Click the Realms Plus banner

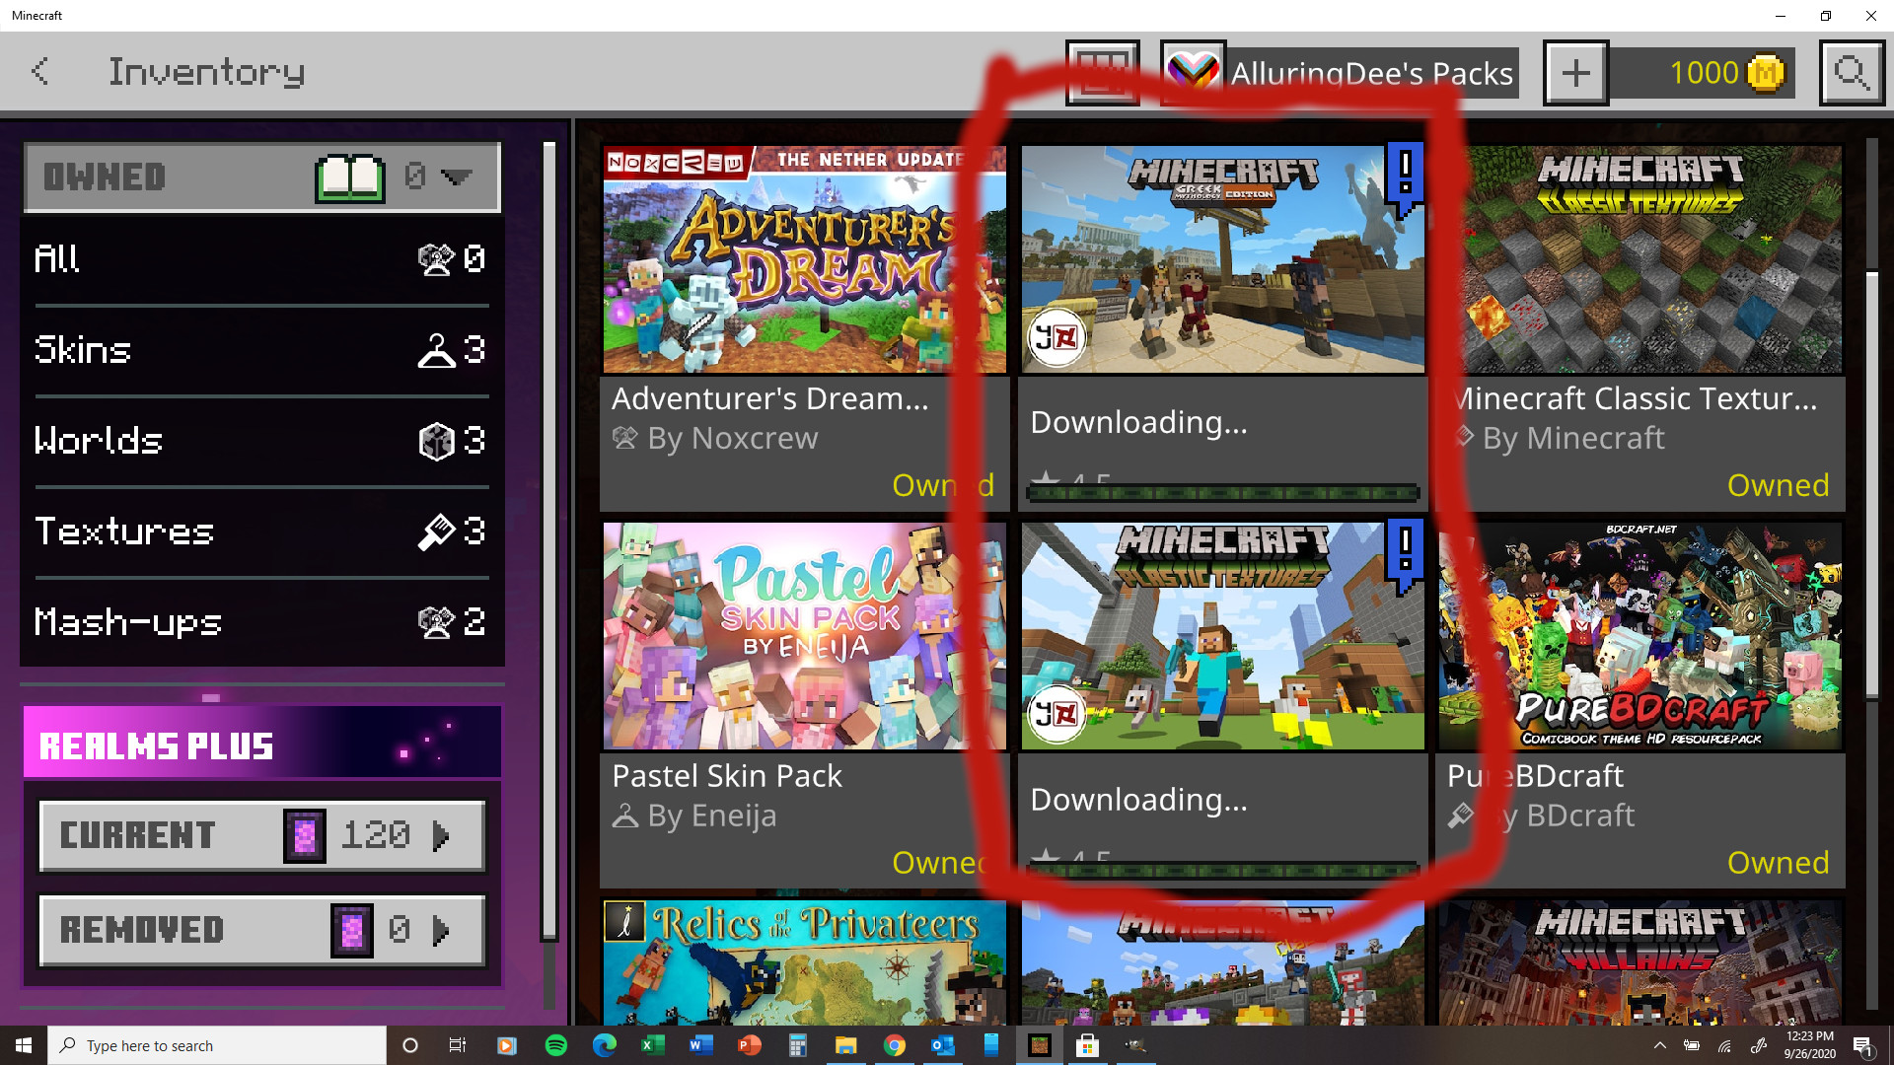click(x=261, y=745)
